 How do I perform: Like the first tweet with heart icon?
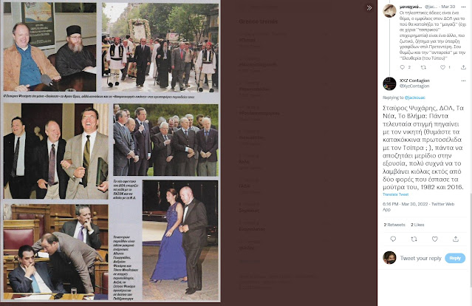tap(442, 67)
